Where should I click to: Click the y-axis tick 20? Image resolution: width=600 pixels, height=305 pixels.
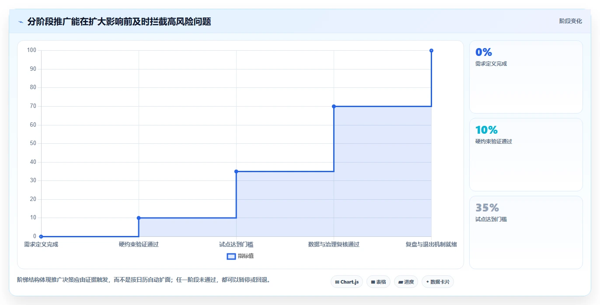[x=33, y=199]
